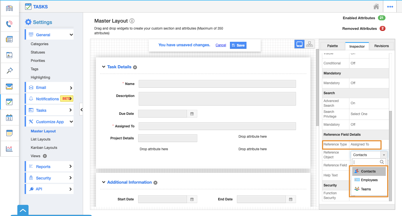The width and height of the screenshot is (402, 216).
Task: Click the Cancel link
Action: 221,45
